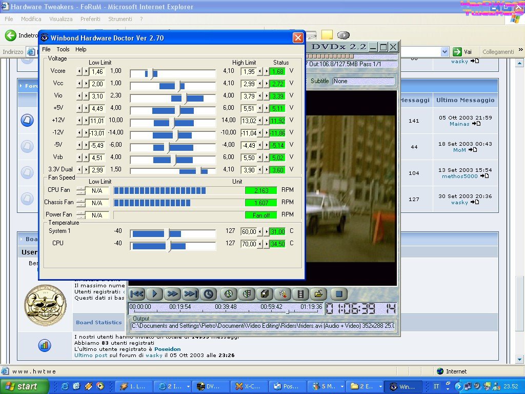Open the Poseidon user profile link
Screen dimensions: 525x394
coord(168,349)
